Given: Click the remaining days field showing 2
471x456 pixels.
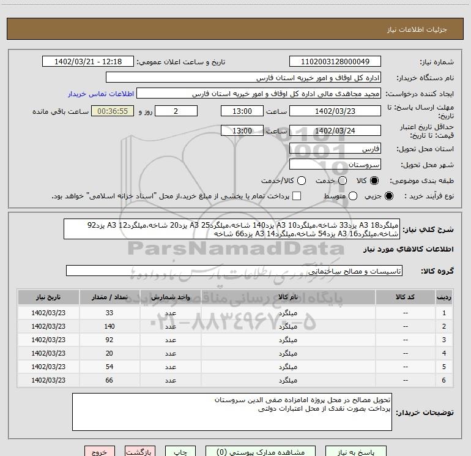Looking at the screenshot, I should pyautogui.click(x=176, y=111).
